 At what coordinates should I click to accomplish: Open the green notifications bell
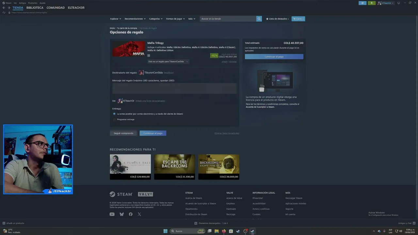[372, 3]
